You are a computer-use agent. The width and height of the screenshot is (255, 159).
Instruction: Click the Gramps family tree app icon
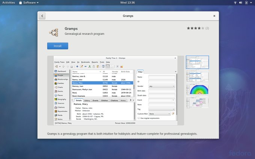click(x=54, y=33)
